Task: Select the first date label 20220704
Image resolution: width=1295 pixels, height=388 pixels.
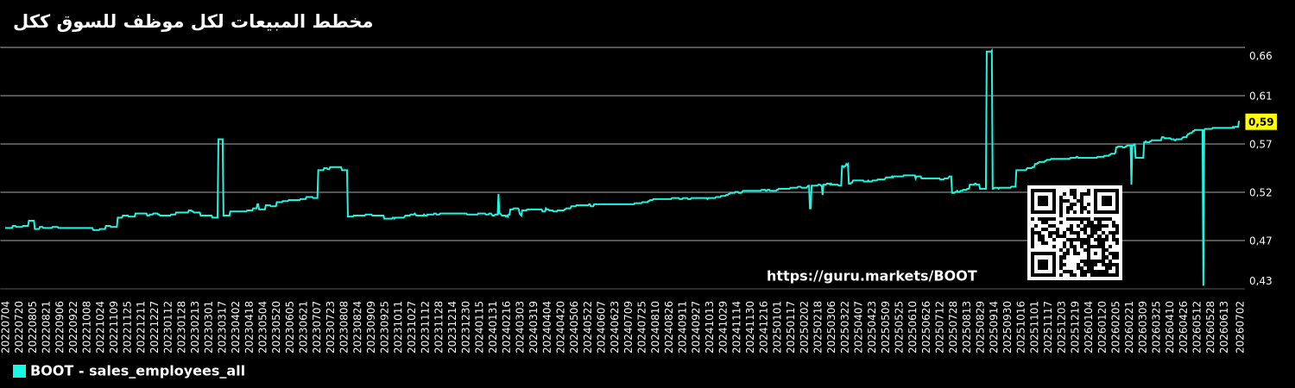Action: [6, 326]
